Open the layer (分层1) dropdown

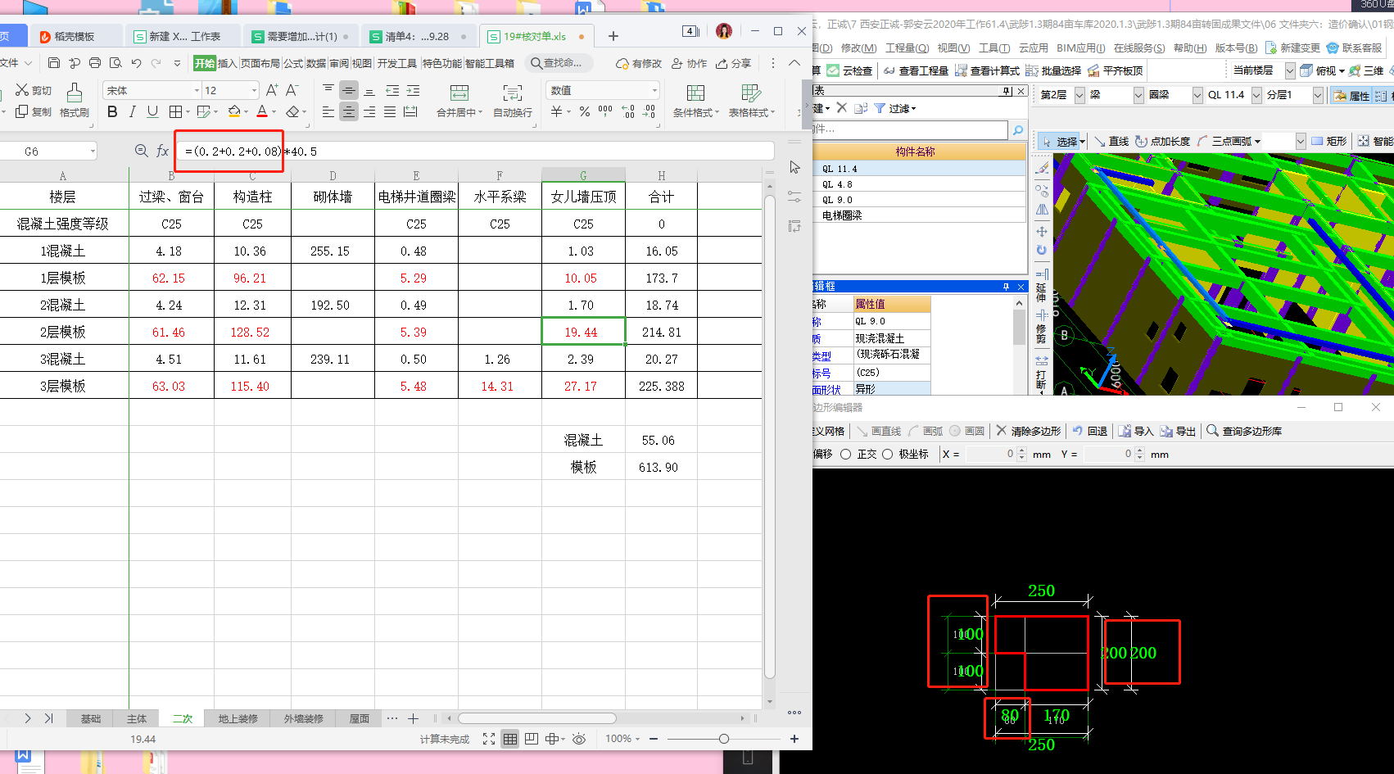click(1318, 95)
